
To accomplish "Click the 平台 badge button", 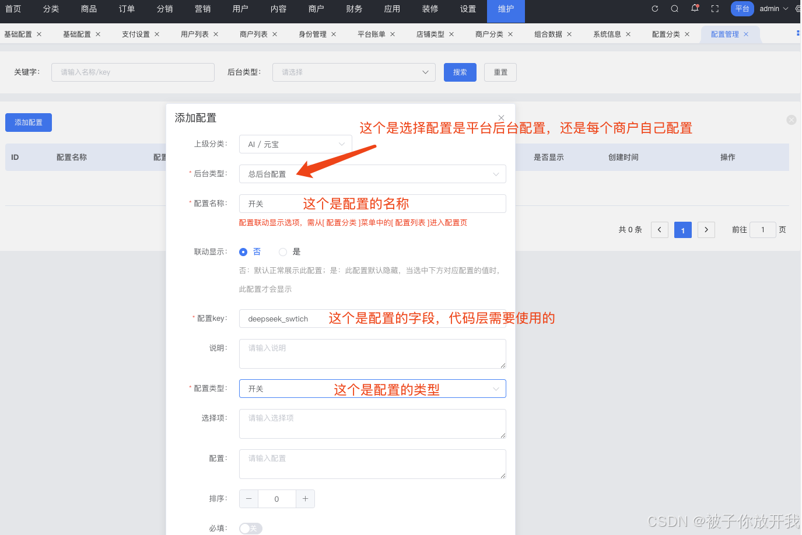I will coord(743,9).
